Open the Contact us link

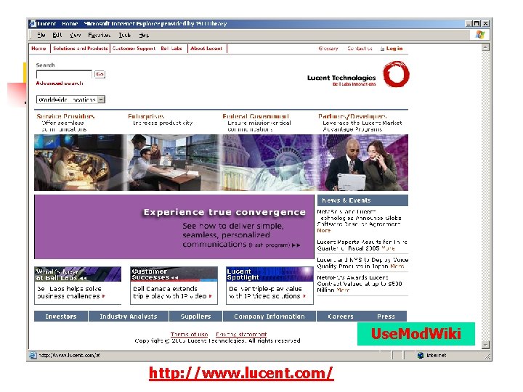pos(360,49)
